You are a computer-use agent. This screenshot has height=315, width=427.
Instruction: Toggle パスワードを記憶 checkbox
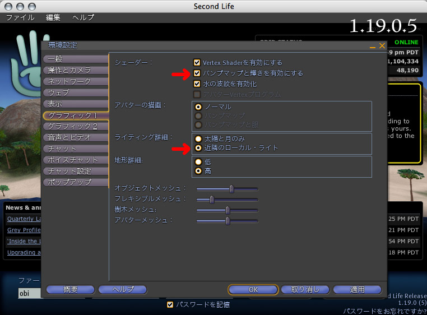point(170,304)
